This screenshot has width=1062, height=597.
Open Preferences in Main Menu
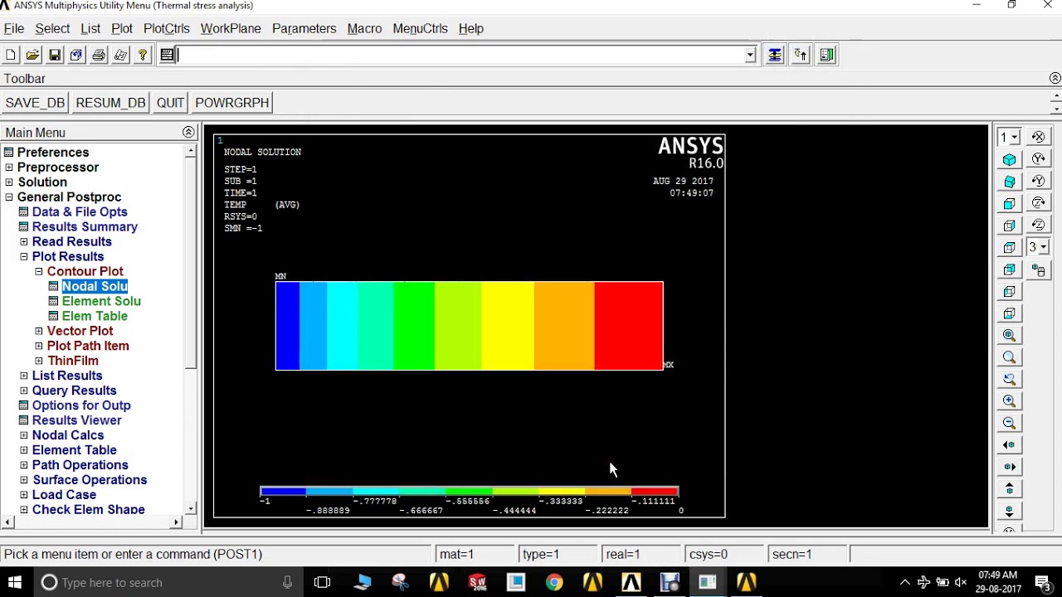[53, 153]
